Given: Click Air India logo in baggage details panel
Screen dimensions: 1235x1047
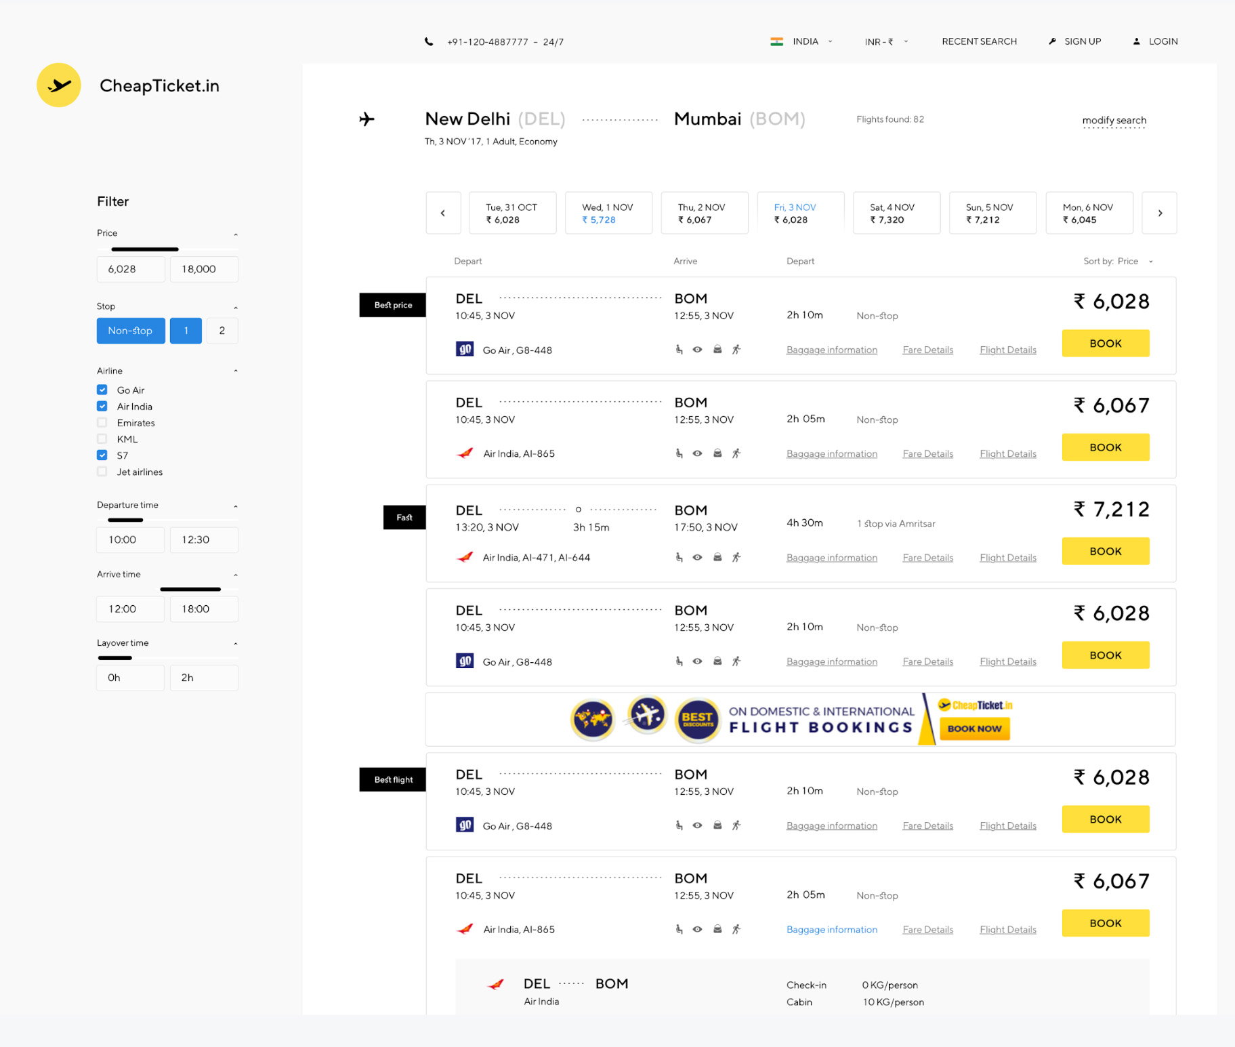Looking at the screenshot, I should click(x=496, y=984).
